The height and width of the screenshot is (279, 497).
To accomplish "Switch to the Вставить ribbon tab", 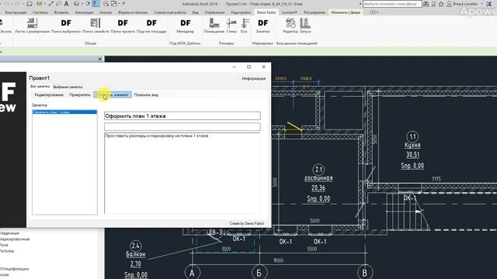I will click(x=61, y=12).
